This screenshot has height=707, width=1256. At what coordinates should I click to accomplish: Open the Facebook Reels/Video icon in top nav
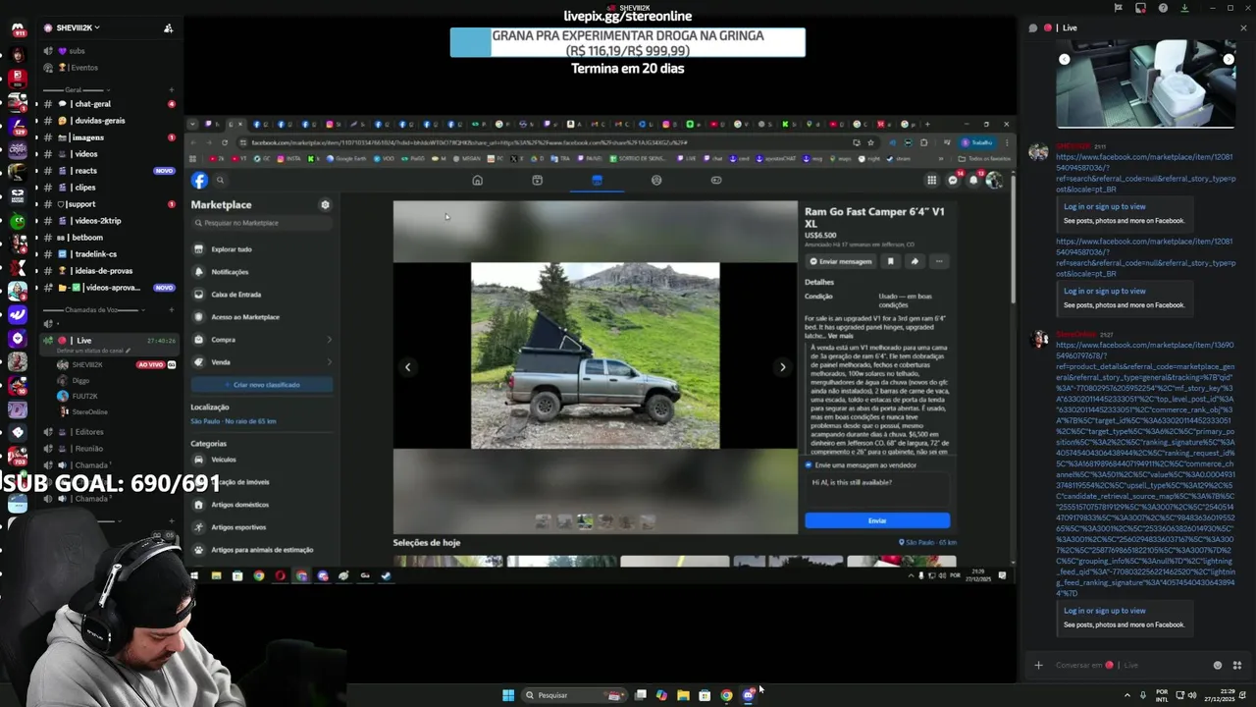click(x=537, y=180)
